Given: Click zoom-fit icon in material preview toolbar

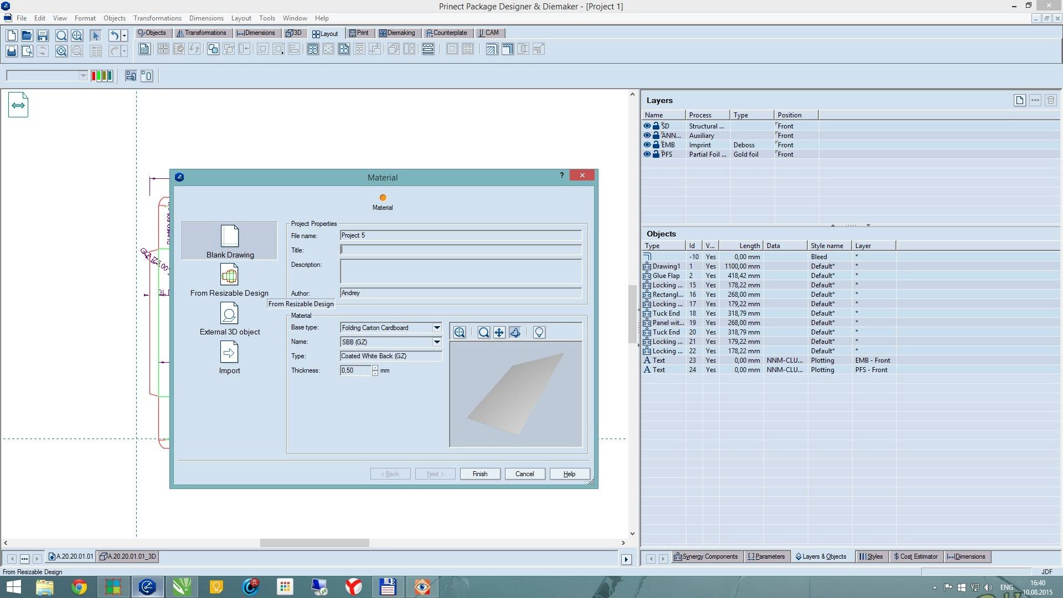Looking at the screenshot, I should (x=460, y=332).
